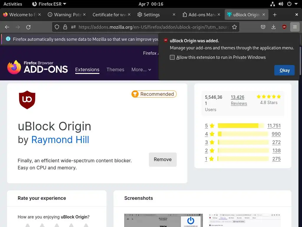Screen dimensions: 302x227
Task: Enable extension in Private Windows checkbox
Action: (x=172, y=57)
